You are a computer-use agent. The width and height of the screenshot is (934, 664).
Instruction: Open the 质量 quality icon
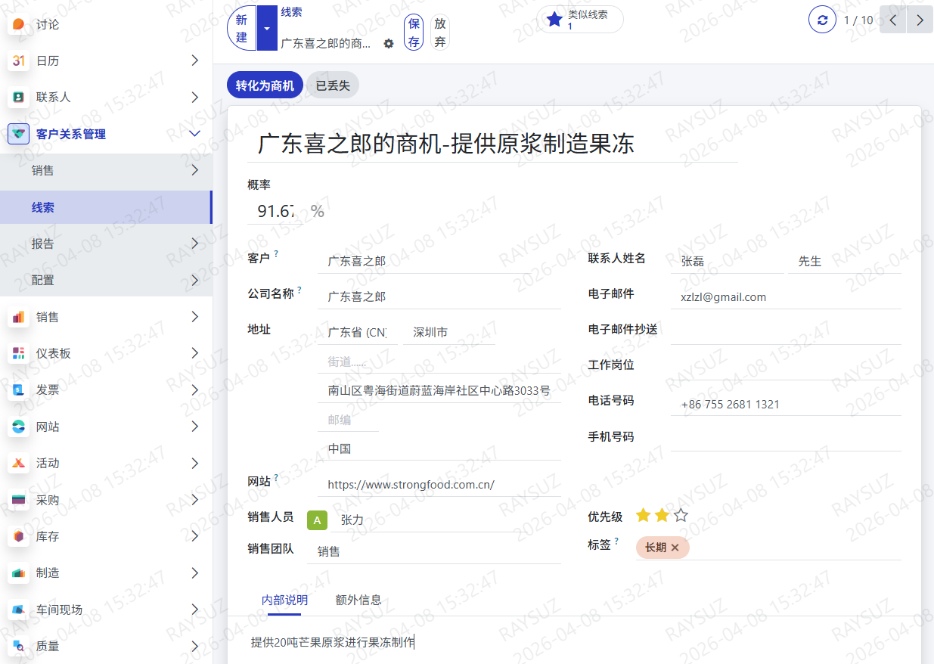pyautogui.click(x=19, y=646)
